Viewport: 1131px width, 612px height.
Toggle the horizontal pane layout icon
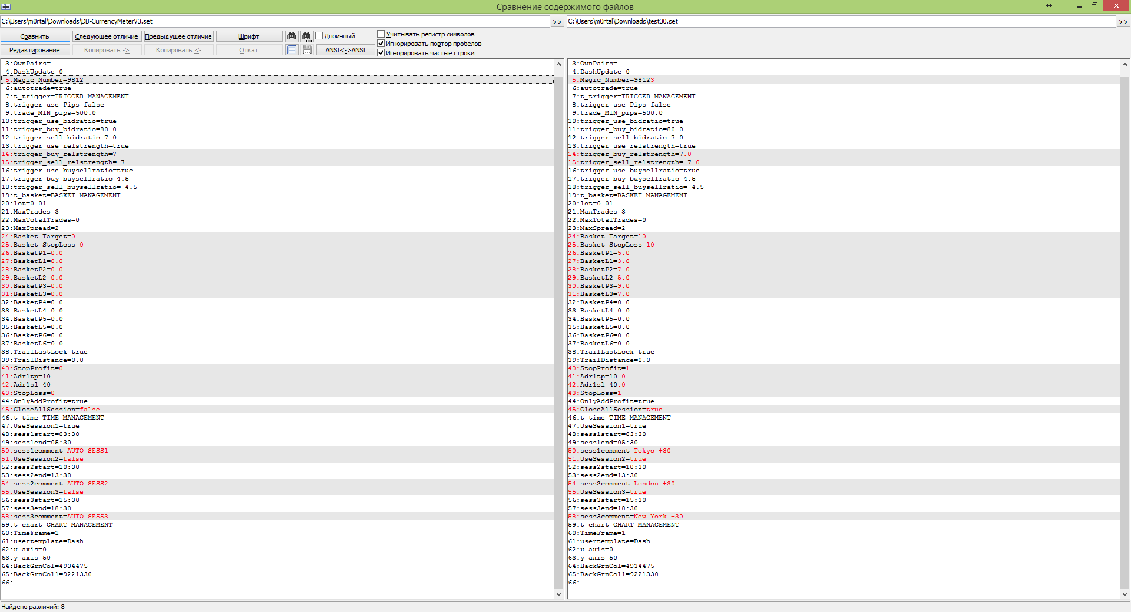(292, 50)
